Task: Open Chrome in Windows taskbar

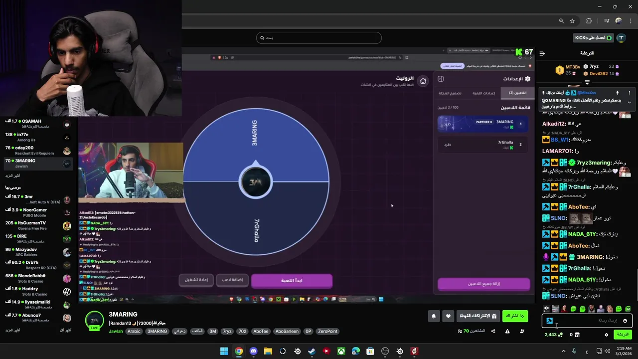Action: pyautogui.click(x=239, y=351)
